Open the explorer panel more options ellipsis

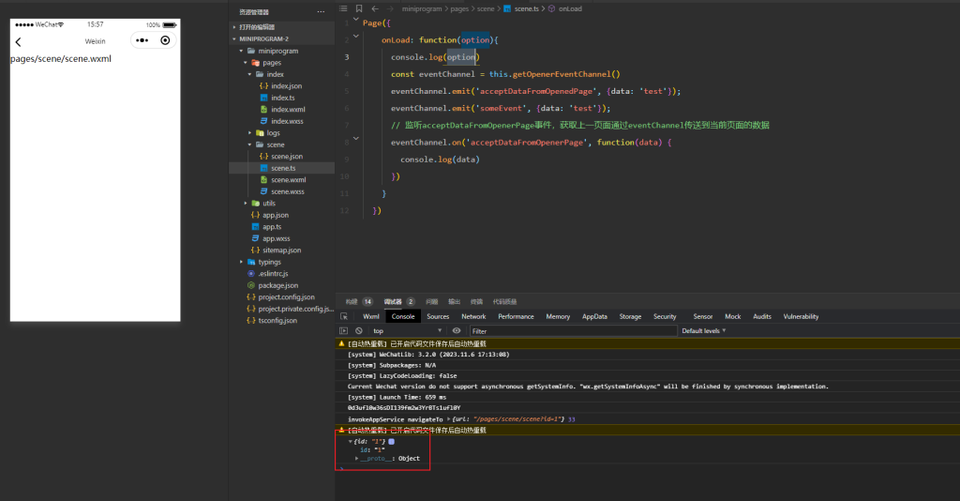pyautogui.click(x=322, y=11)
